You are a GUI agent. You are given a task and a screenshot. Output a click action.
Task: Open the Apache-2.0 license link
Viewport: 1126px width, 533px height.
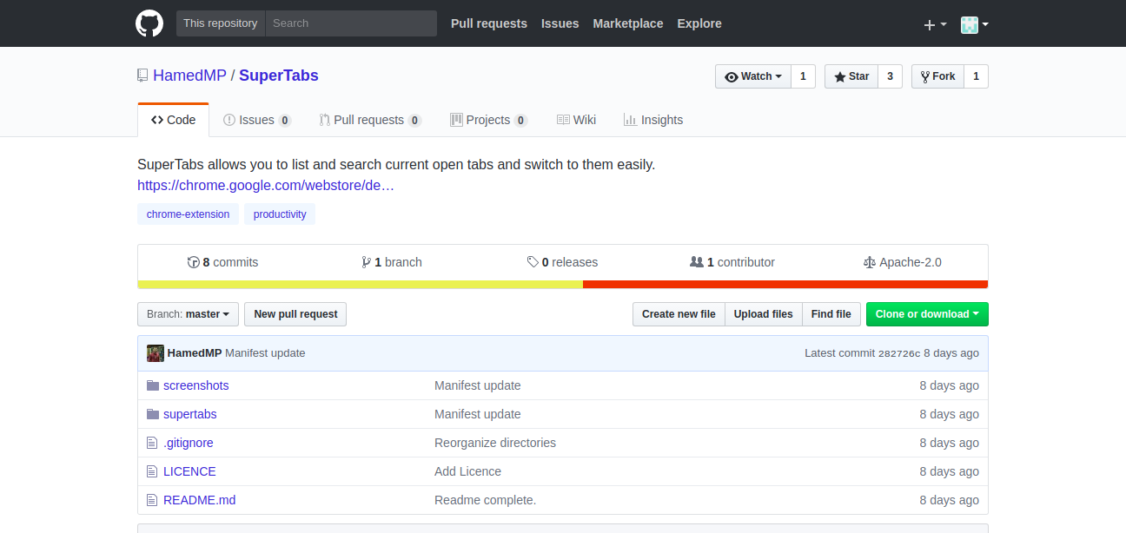[903, 262]
